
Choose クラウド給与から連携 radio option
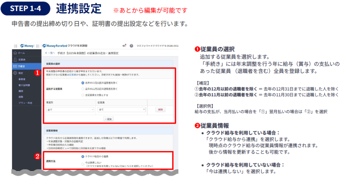(x=83, y=157)
